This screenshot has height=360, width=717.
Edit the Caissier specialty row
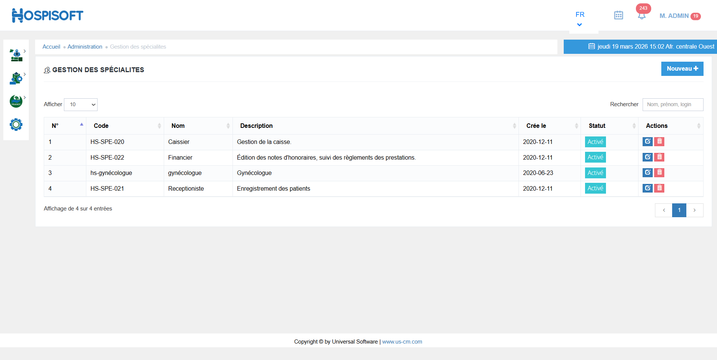(647, 142)
